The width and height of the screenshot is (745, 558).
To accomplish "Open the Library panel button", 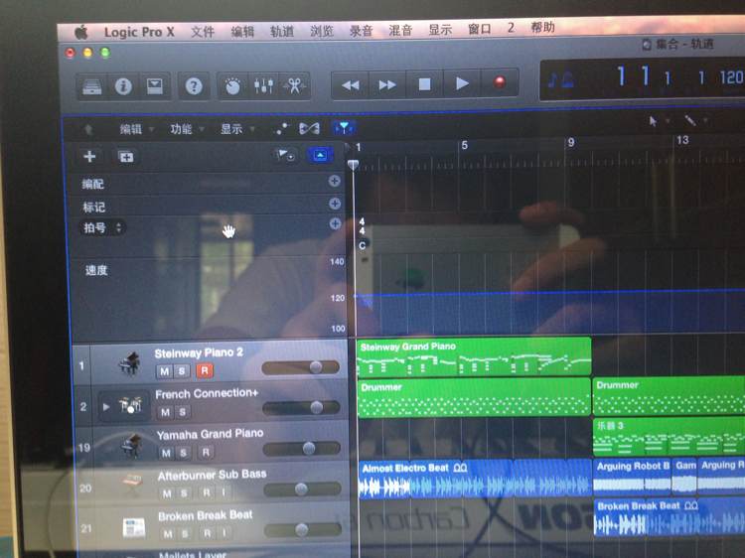I will point(92,87).
